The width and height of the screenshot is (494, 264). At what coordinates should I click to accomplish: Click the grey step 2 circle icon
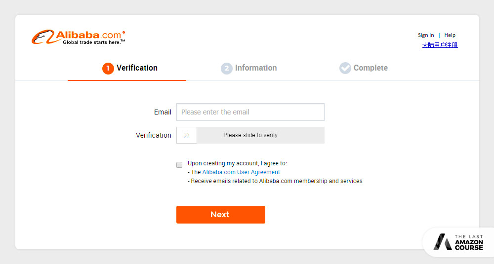[227, 68]
